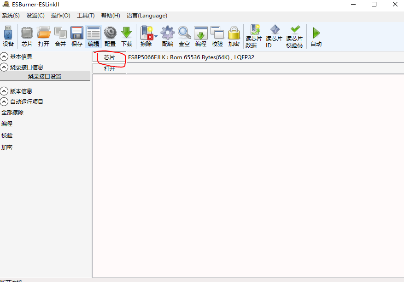
Task: Click the empty file path field beside 打开
Action: (x=265, y=68)
